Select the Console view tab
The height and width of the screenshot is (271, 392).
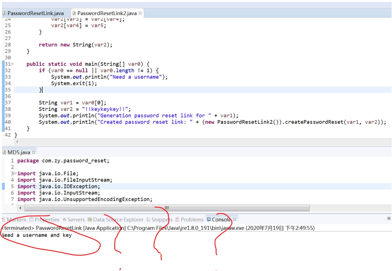coord(221,219)
